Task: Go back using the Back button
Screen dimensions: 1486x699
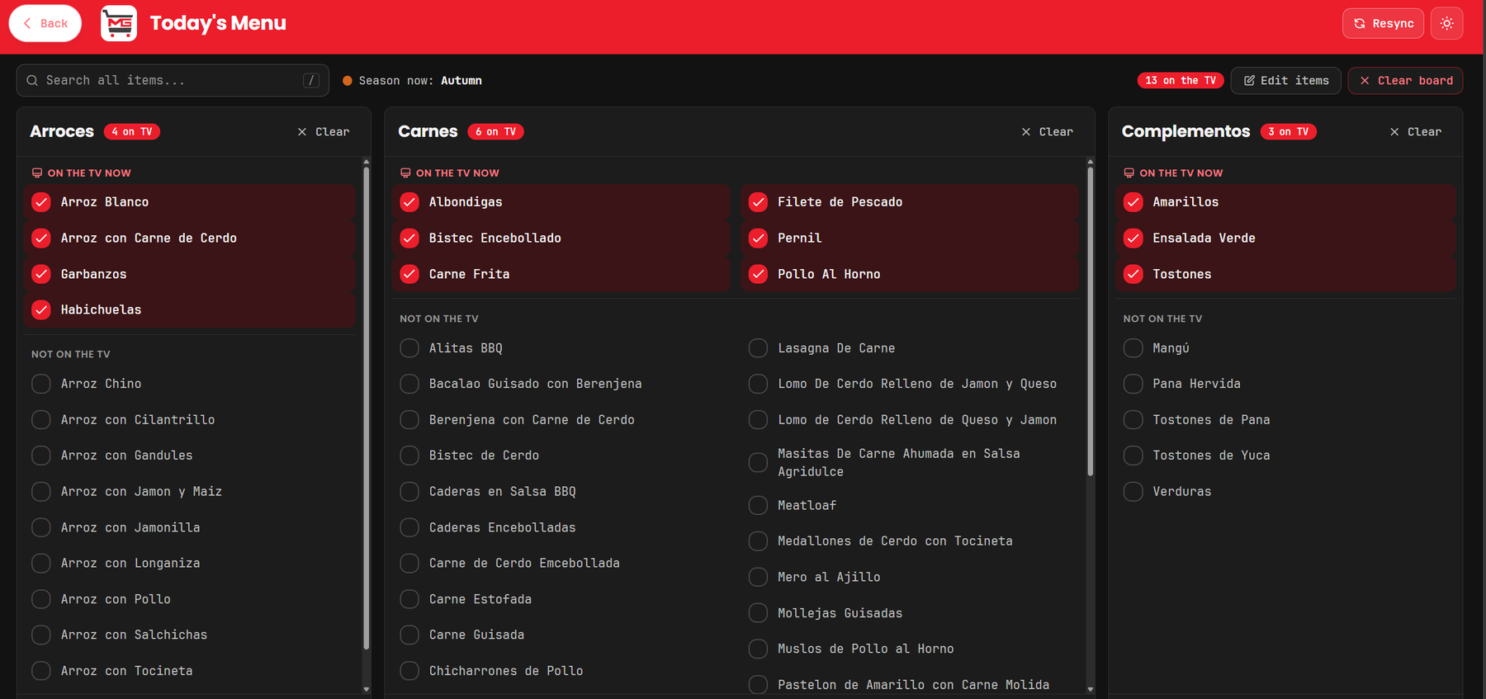Action: pyautogui.click(x=45, y=23)
